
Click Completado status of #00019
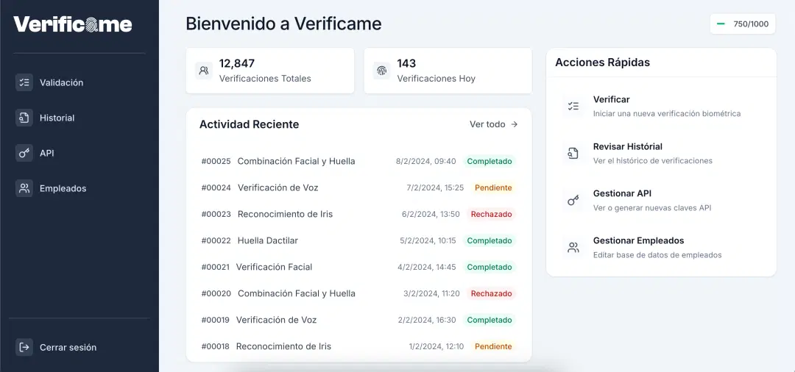pos(490,320)
